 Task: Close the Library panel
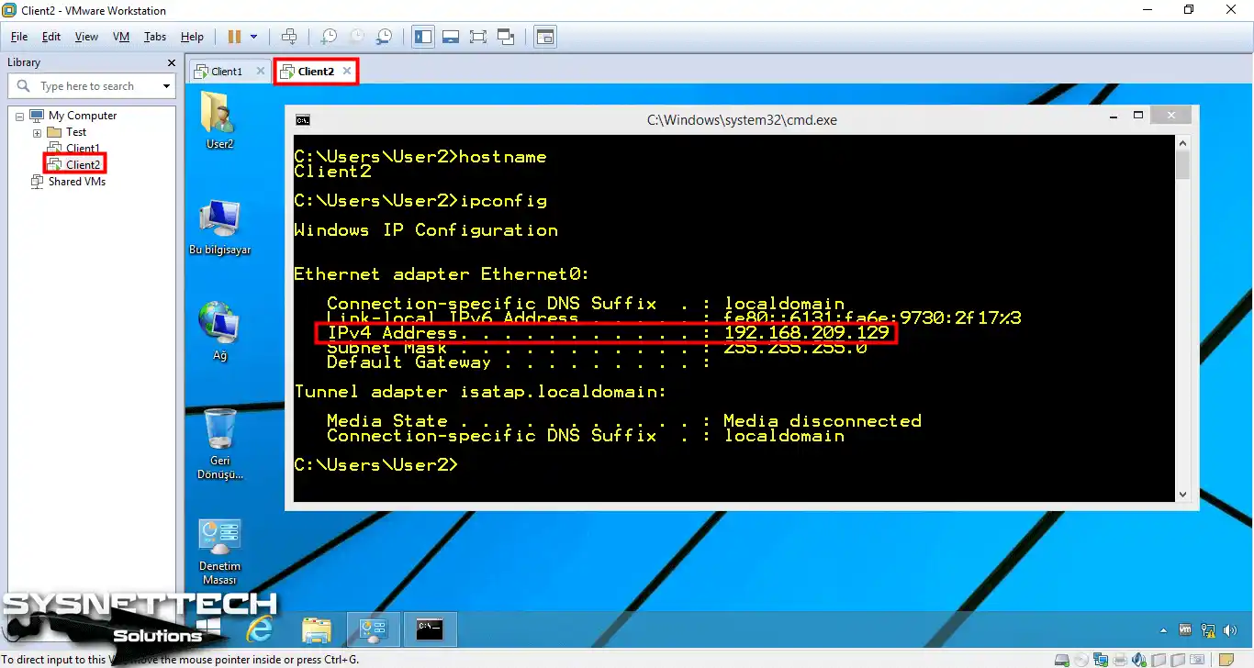click(x=170, y=62)
